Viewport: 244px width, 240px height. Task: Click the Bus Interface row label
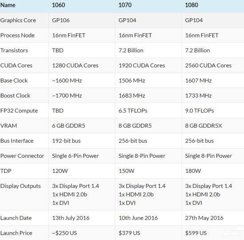[x=17, y=141]
